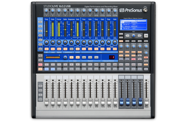Select the Aux4 encoder mode button
The width and height of the screenshot is (186, 122).
tap(40, 49)
